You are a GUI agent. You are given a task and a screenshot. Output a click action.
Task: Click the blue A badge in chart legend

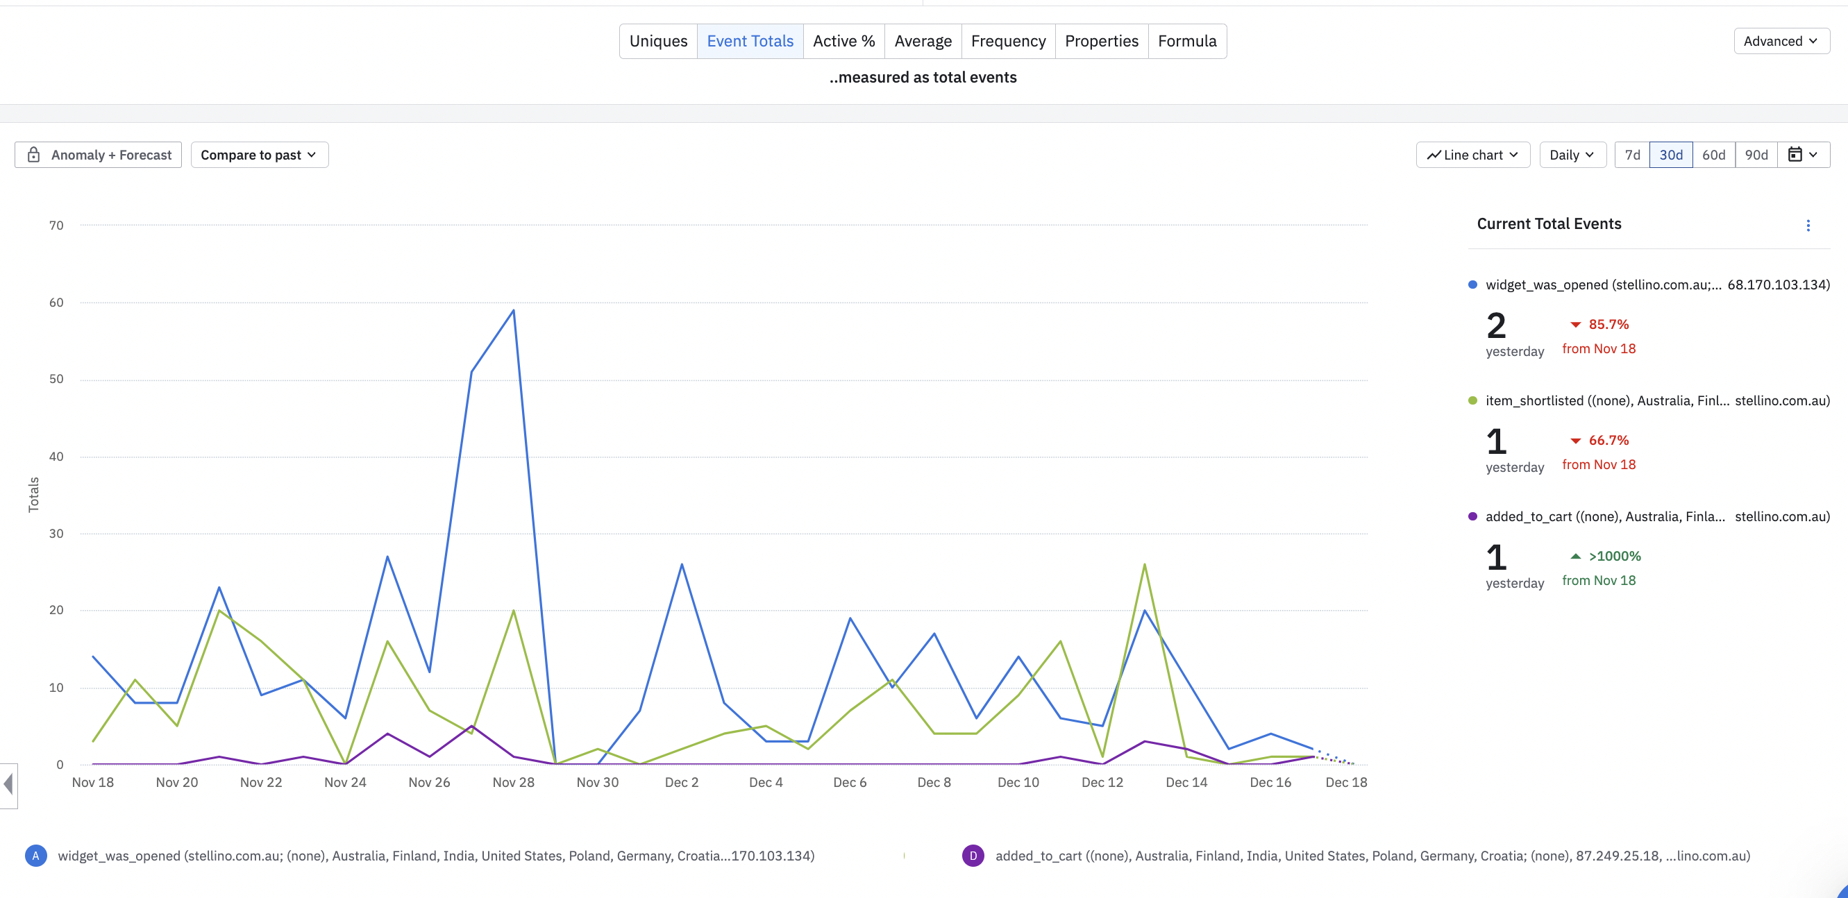[x=36, y=856]
